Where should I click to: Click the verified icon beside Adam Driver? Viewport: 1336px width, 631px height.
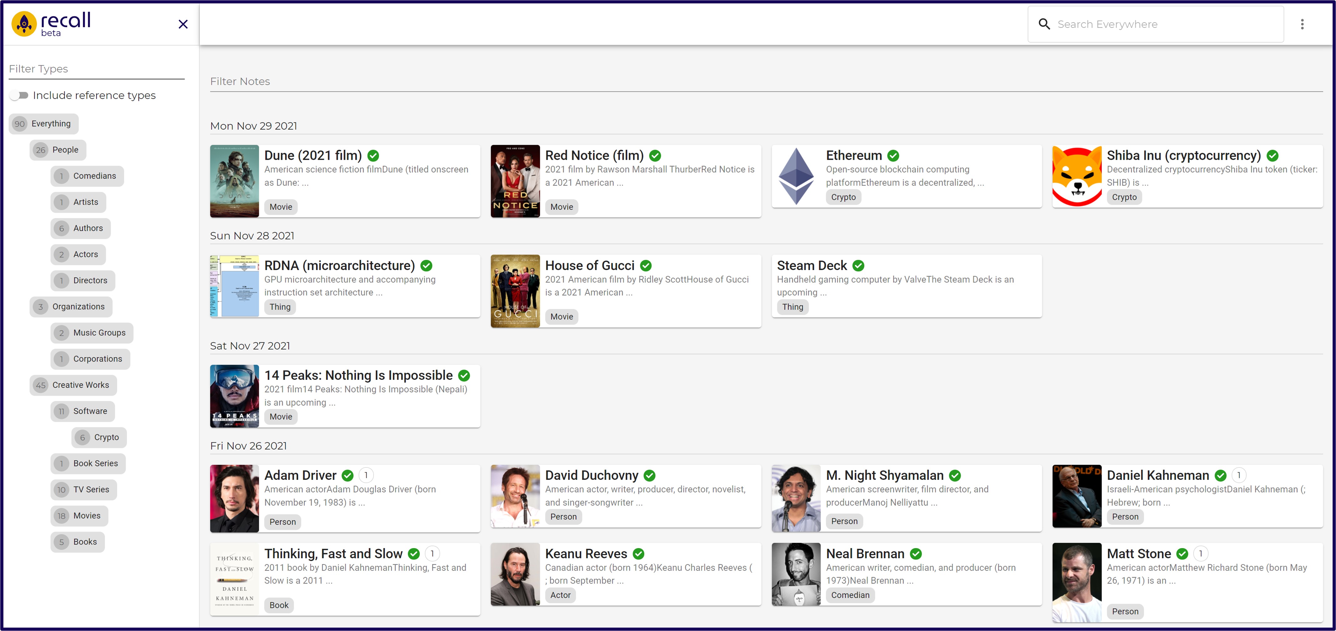347,475
